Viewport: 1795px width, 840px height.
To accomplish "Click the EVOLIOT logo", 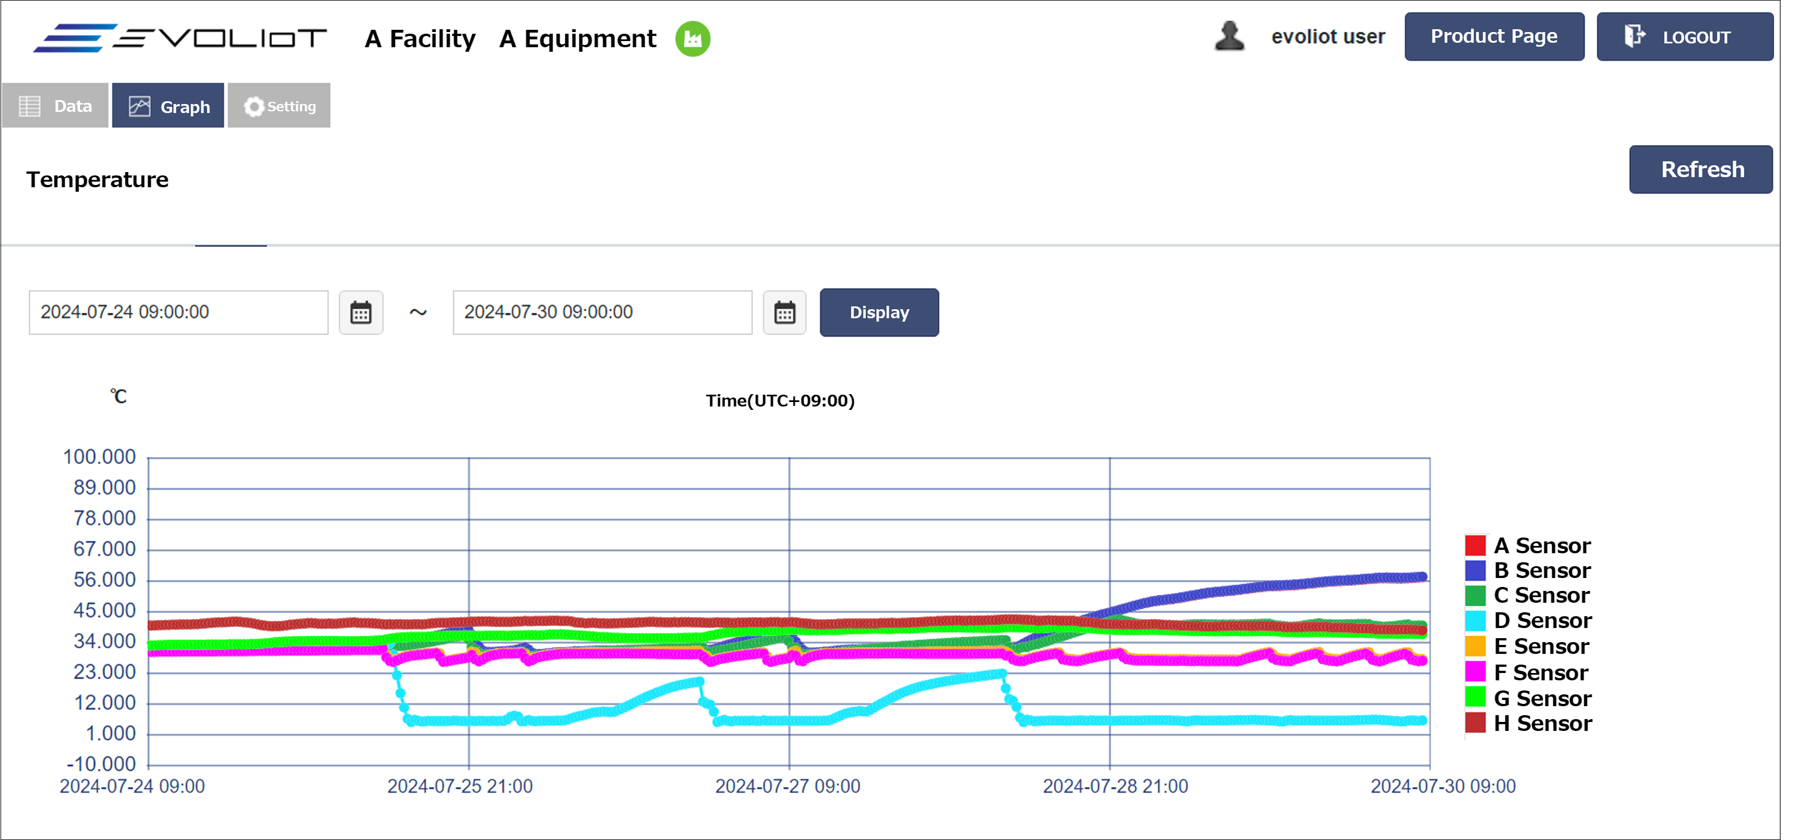I will tap(180, 38).
